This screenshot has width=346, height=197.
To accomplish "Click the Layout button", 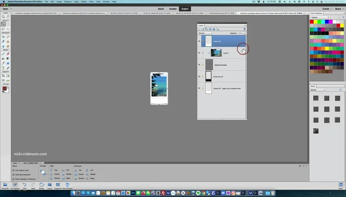I will (x=49, y=186).
